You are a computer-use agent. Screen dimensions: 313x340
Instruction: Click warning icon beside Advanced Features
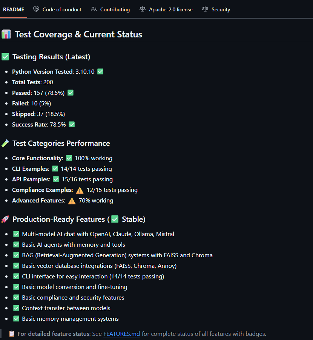pyautogui.click(x=72, y=201)
